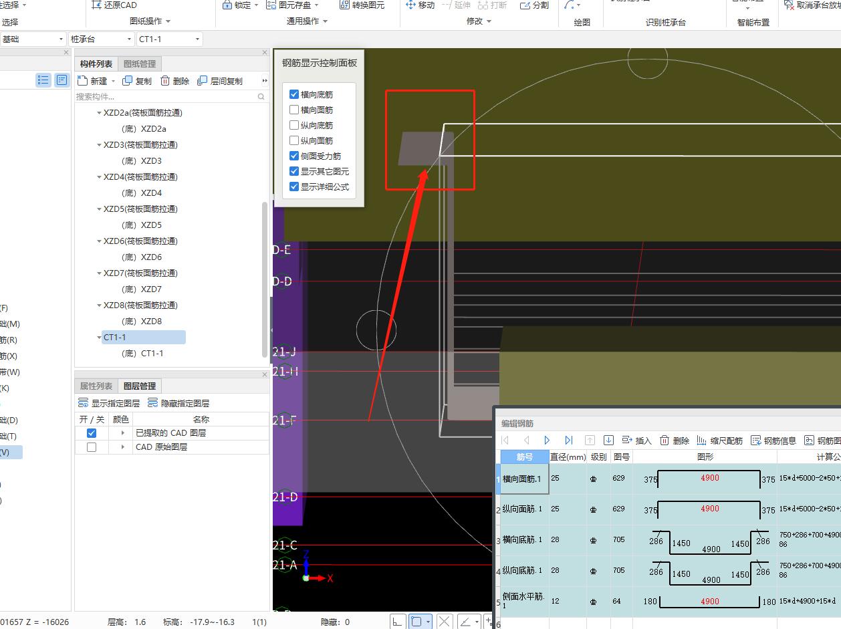Select the 移动 move tool

(x=420, y=5)
